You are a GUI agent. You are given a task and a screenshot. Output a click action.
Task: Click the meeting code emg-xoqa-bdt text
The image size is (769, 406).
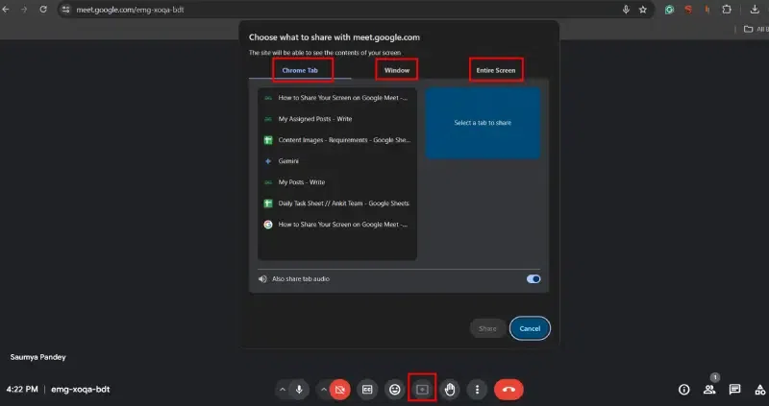click(81, 390)
